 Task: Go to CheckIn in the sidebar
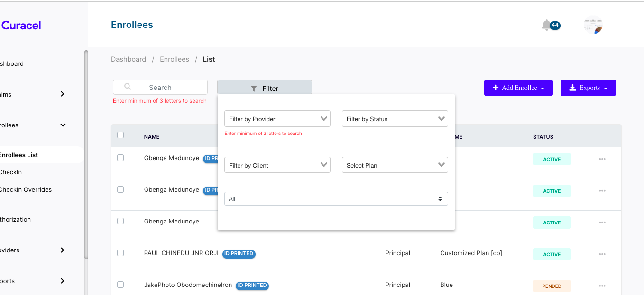11,172
